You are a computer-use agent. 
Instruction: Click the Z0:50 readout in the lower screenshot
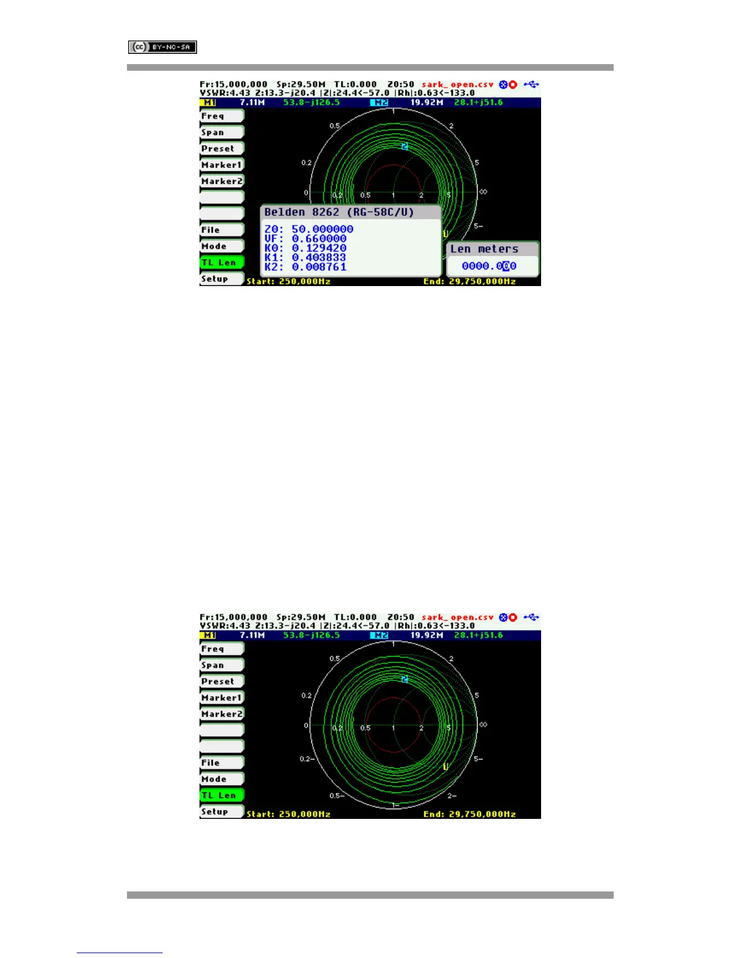tap(401, 617)
